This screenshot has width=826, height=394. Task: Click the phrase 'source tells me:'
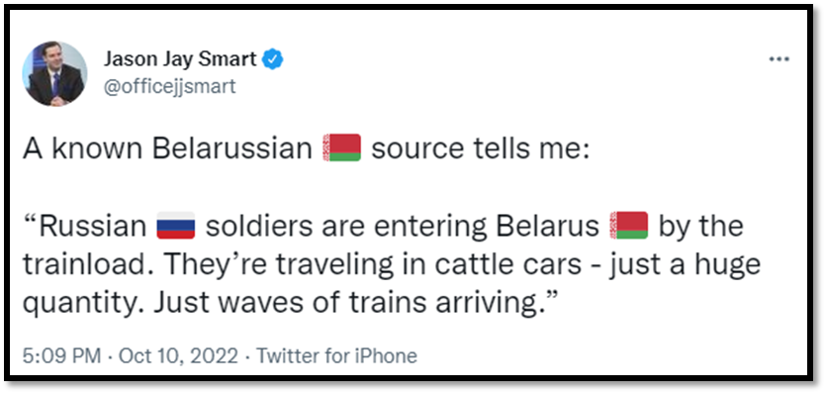(479, 148)
